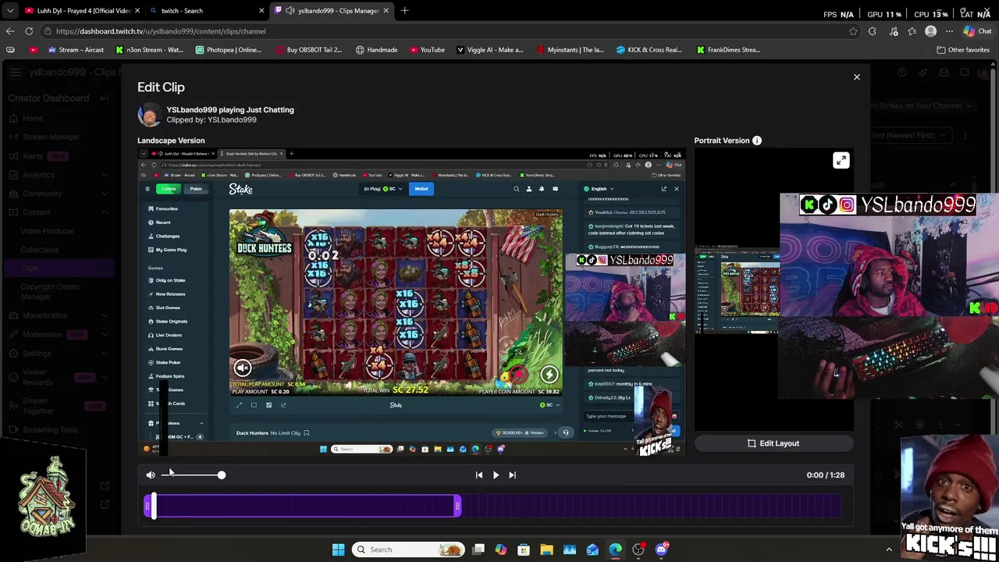Open the Stream – Aircast bookmark
Screen dimensions: 999x562
[76, 49]
